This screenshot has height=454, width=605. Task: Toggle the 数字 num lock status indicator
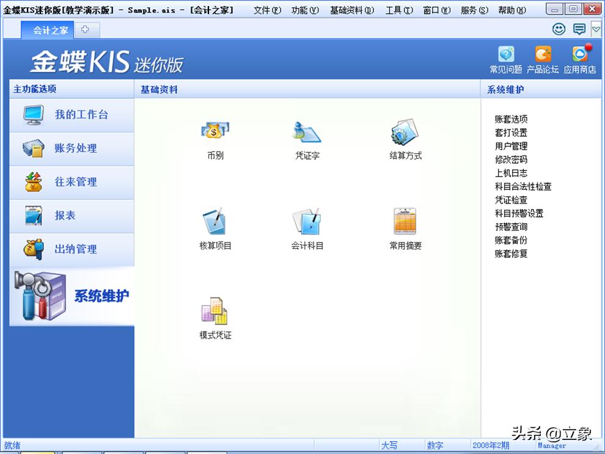[x=435, y=445]
